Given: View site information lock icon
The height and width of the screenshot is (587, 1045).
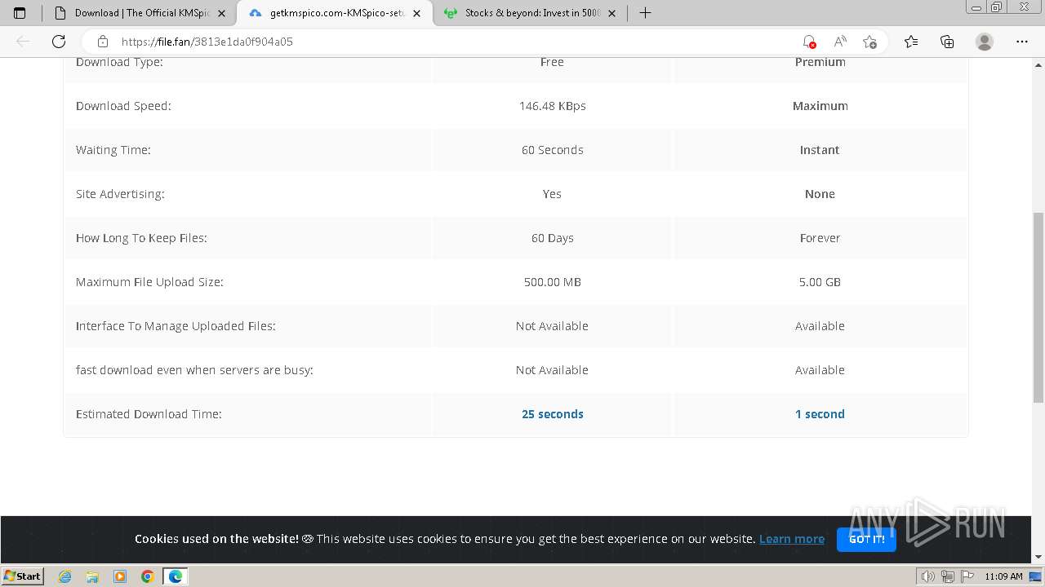Looking at the screenshot, I should click(x=103, y=42).
